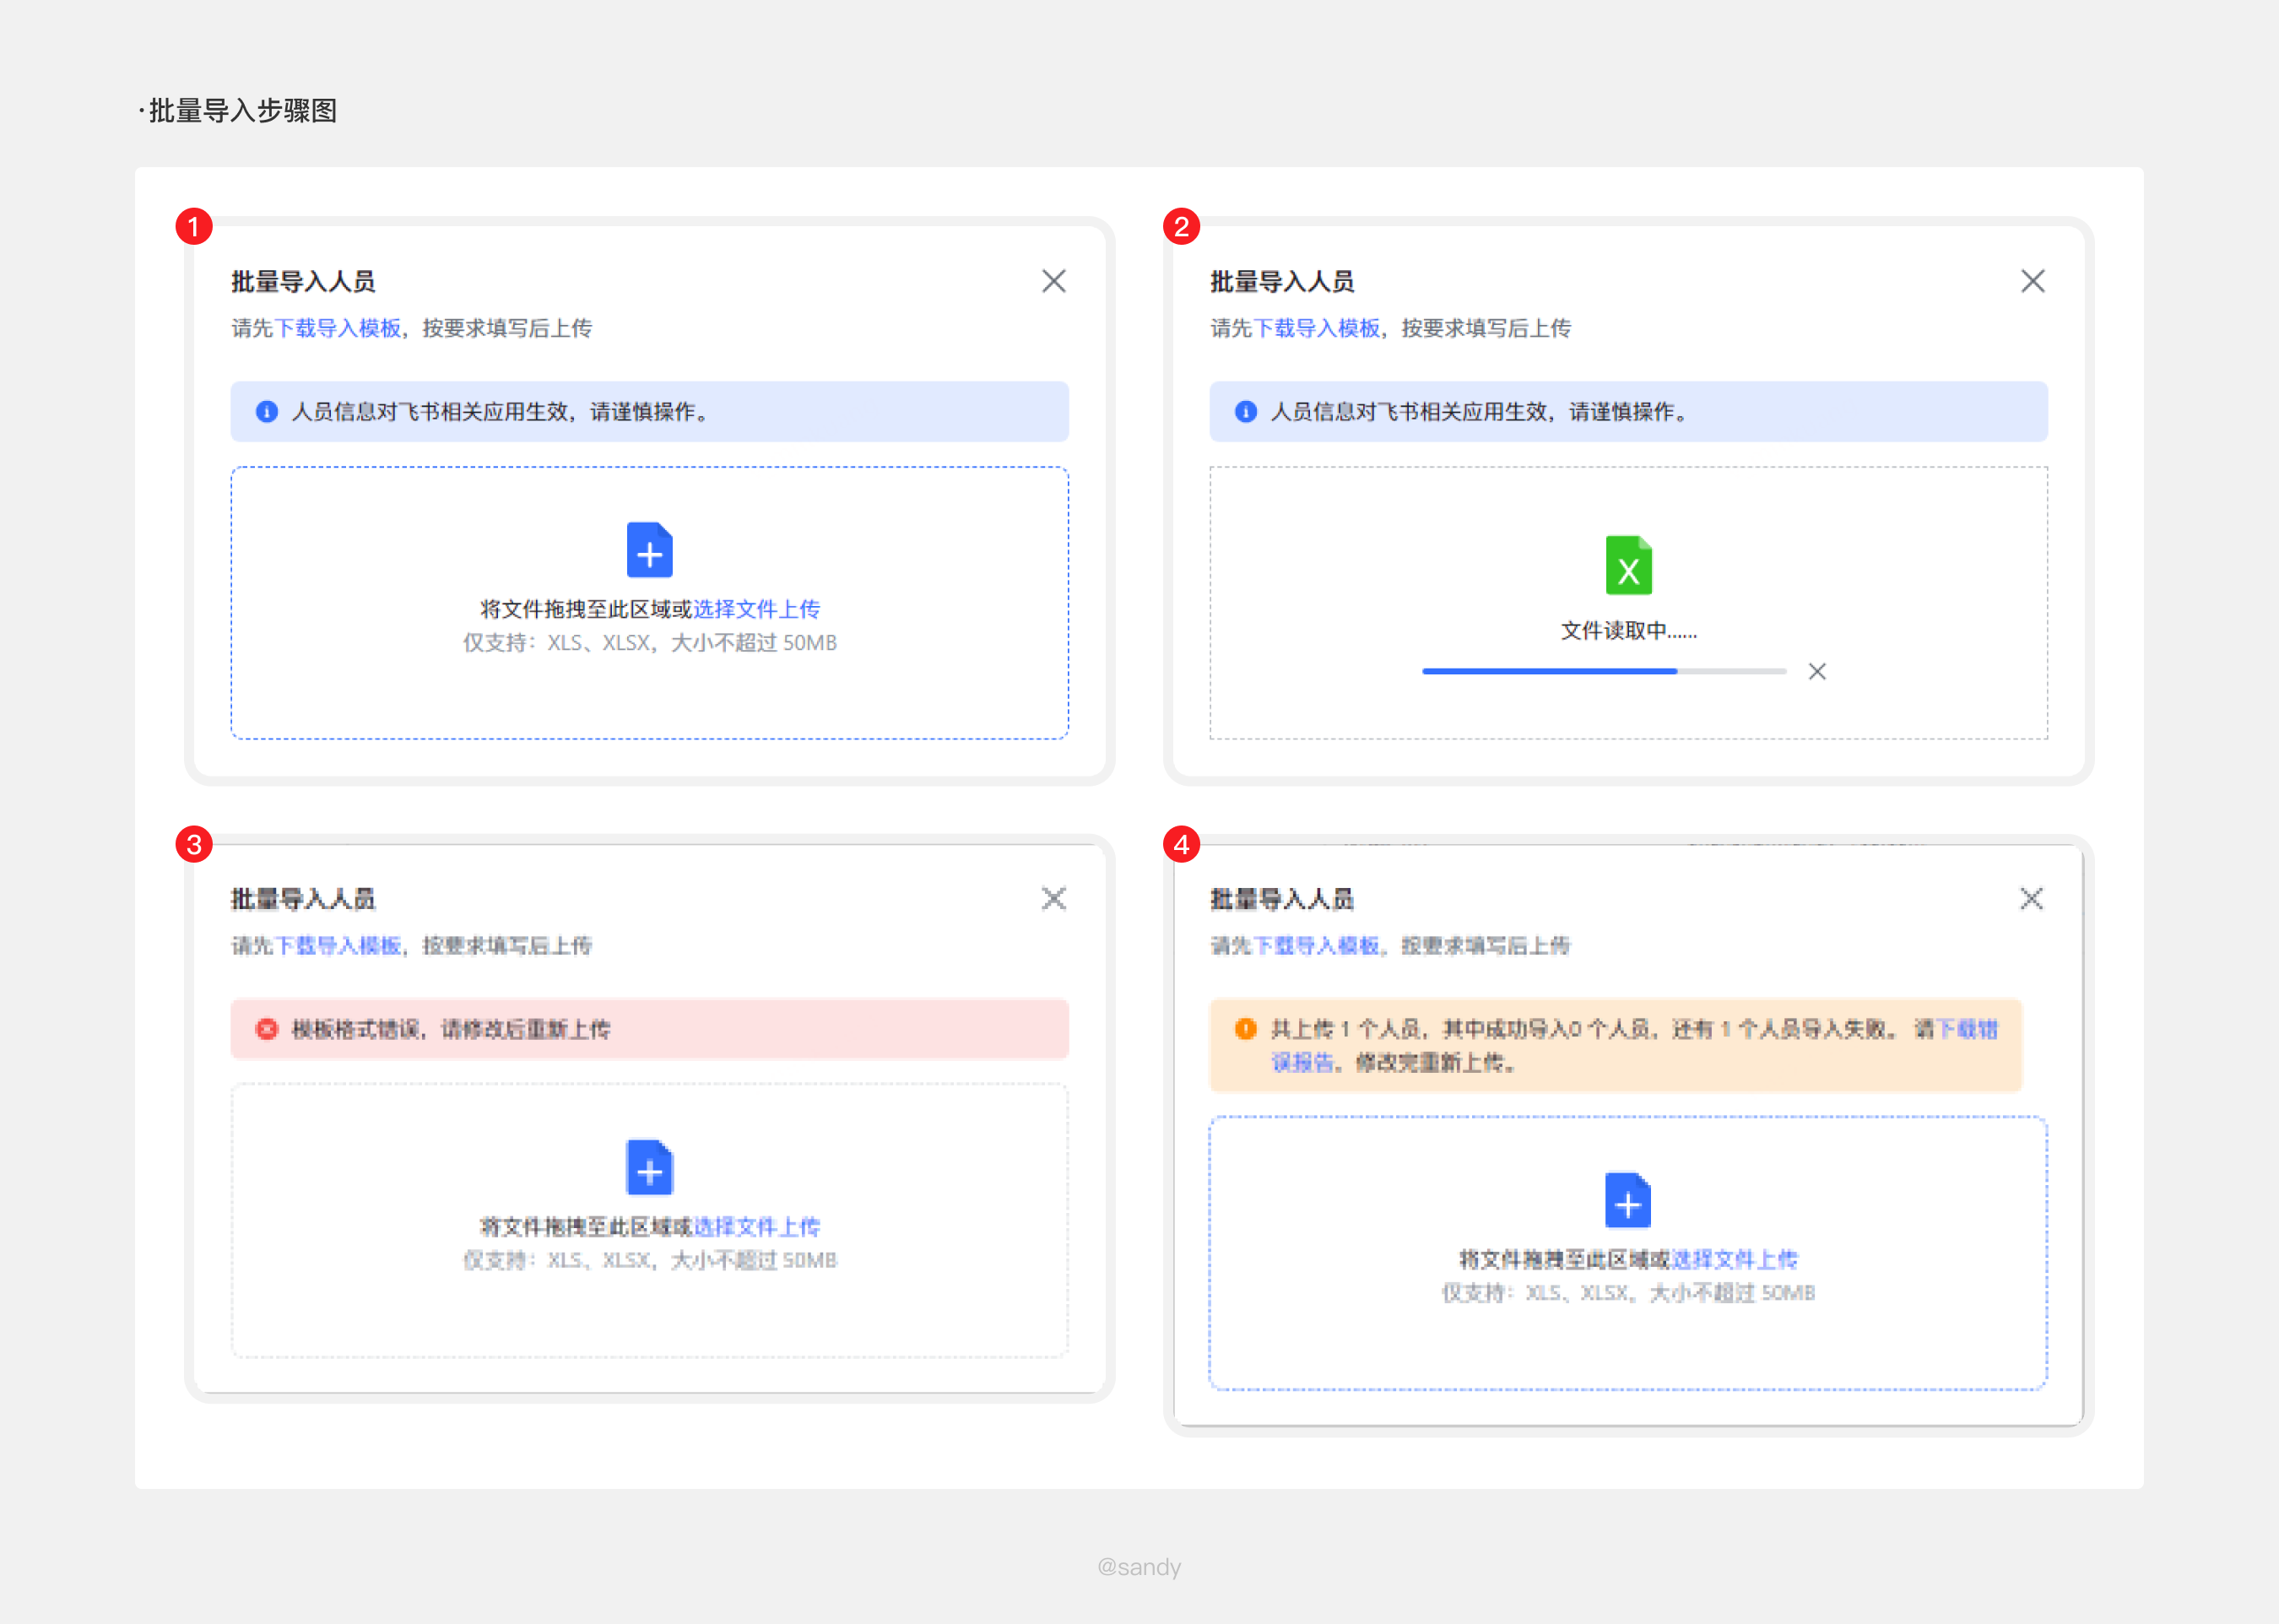
Task: Click the orange warning icon in dialog 4 alert
Action: (1245, 1029)
